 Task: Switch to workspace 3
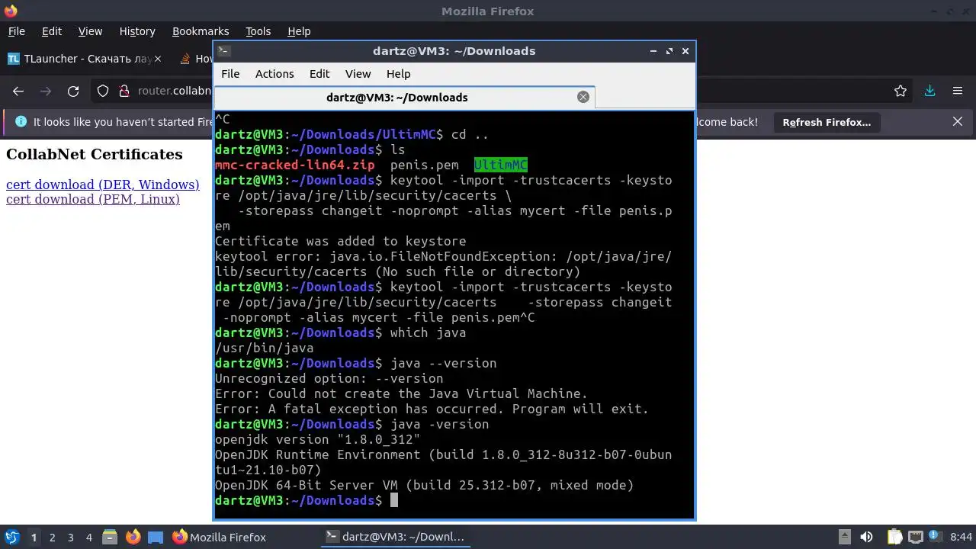coord(71,537)
